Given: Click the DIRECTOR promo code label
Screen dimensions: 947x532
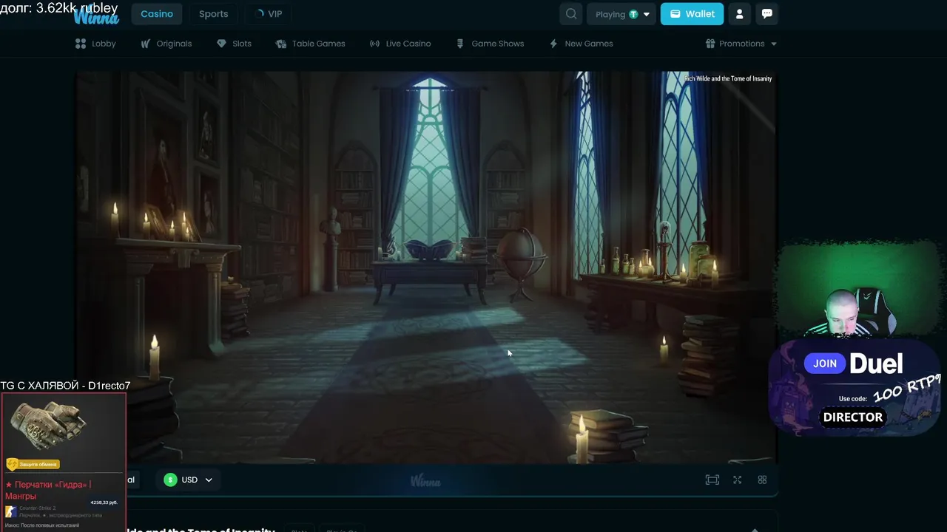Looking at the screenshot, I should (x=853, y=417).
